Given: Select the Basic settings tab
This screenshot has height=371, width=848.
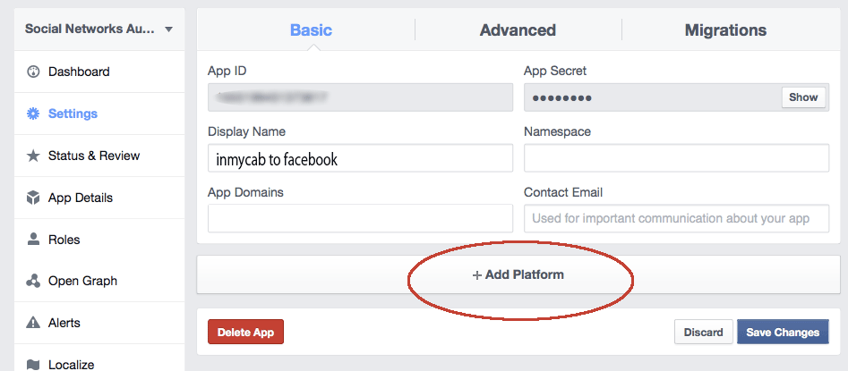Looking at the screenshot, I should (311, 30).
